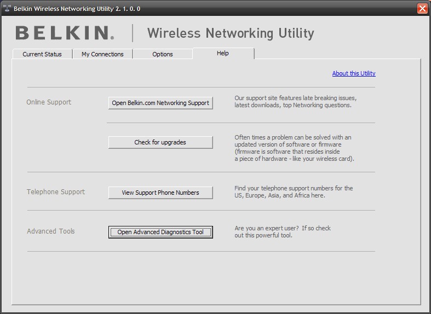
Task: Open the My Connections tab
Action: pos(102,54)
